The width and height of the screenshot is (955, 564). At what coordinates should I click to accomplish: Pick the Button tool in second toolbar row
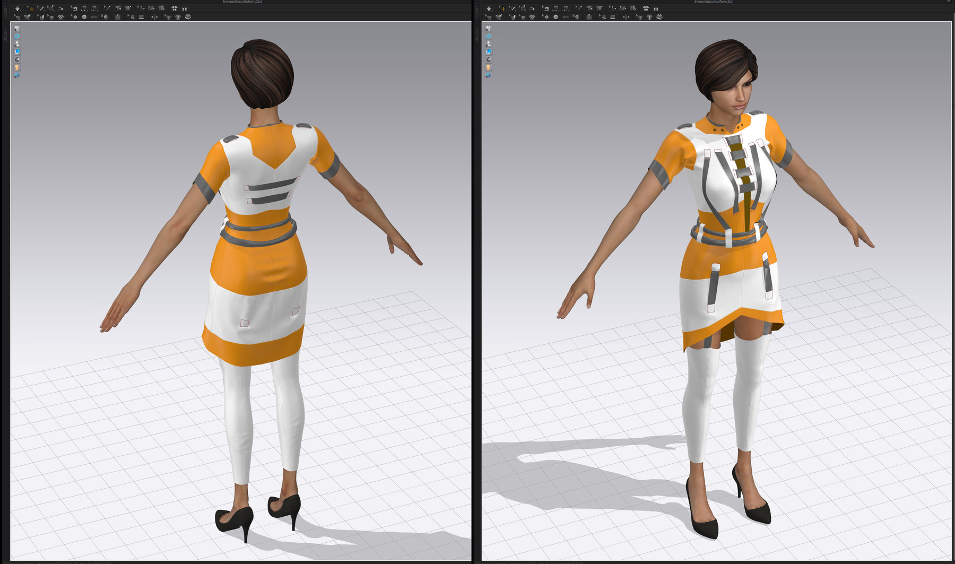tap(84, 16)
